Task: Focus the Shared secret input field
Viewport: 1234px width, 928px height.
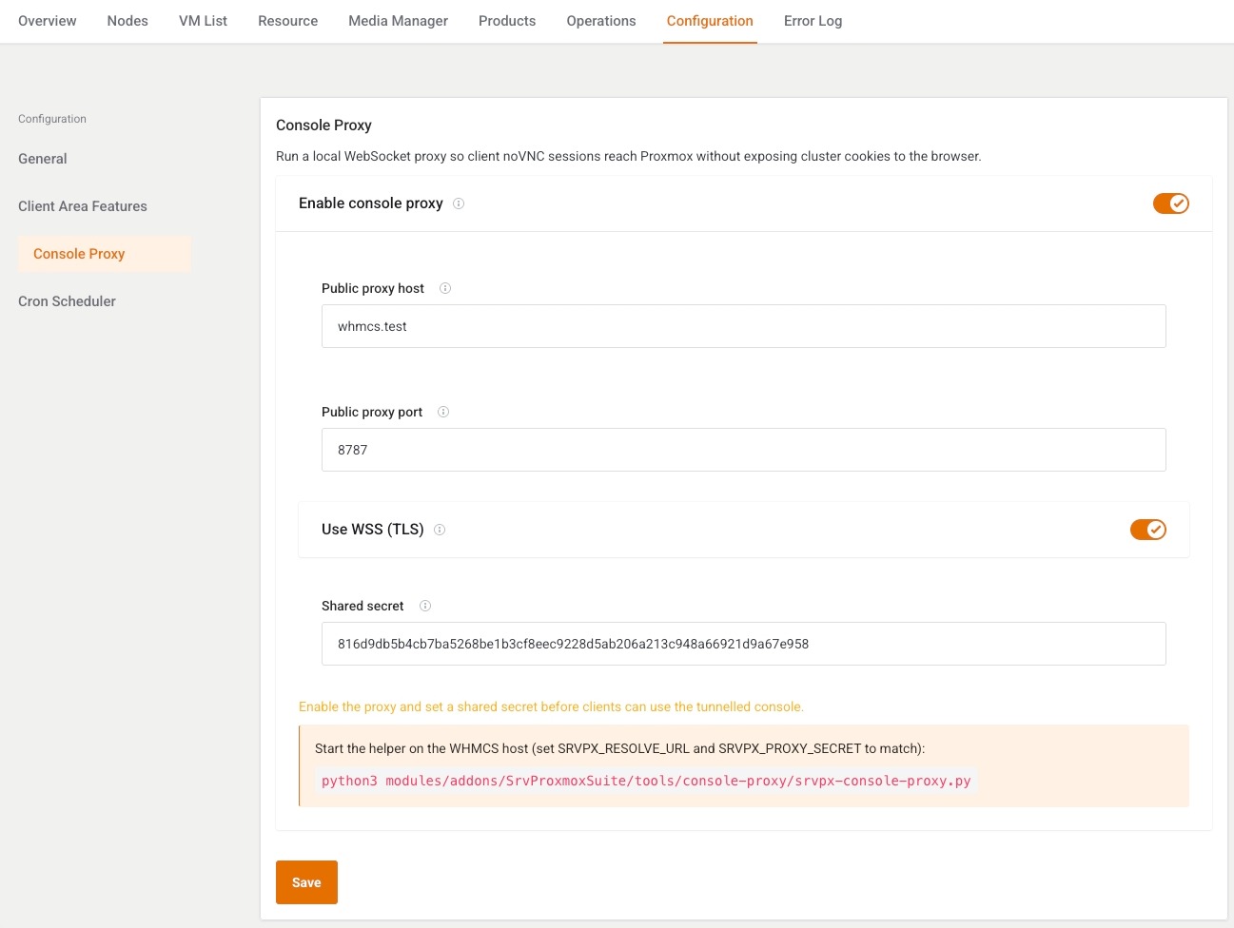Action: 744,644
